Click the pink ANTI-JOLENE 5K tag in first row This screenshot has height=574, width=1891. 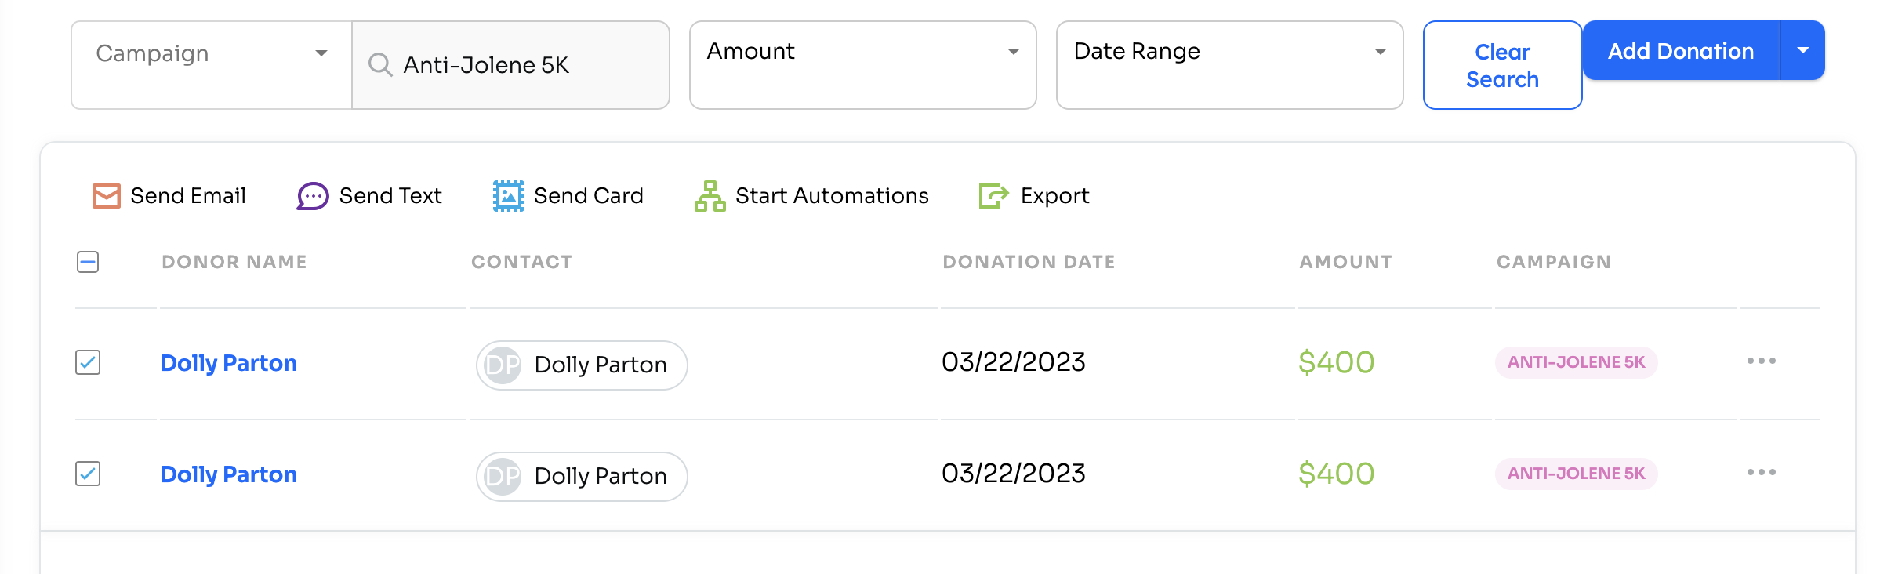[1576, 362]
